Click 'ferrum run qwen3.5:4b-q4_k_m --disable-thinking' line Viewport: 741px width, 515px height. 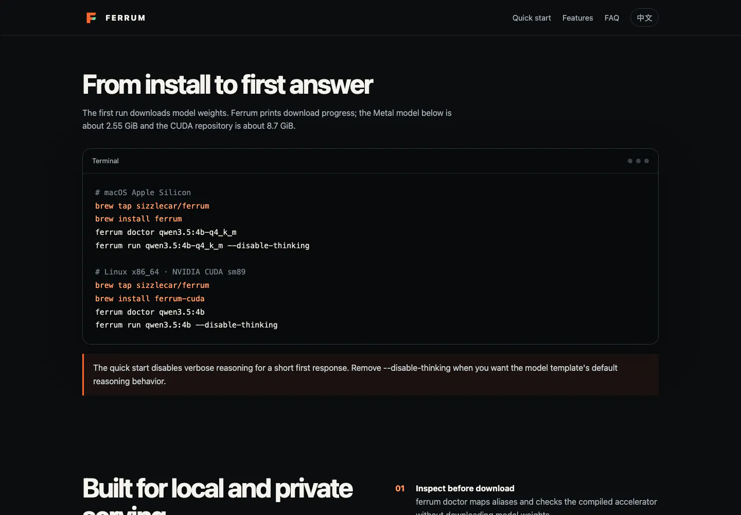pyautogui.click(x=202, y=246)
